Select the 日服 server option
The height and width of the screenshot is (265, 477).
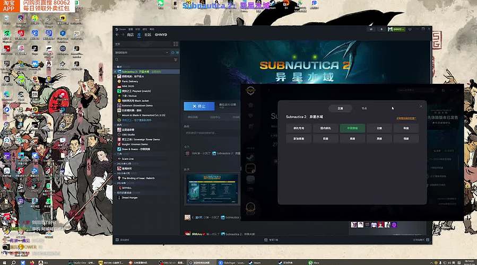[379, 128]
